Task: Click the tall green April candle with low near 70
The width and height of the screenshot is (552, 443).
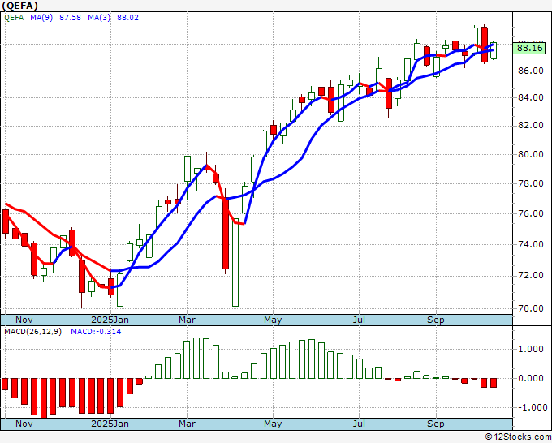Action: coord(235,263)
